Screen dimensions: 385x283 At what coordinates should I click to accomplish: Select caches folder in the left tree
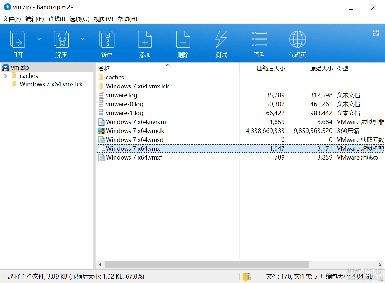pos(29,76)
